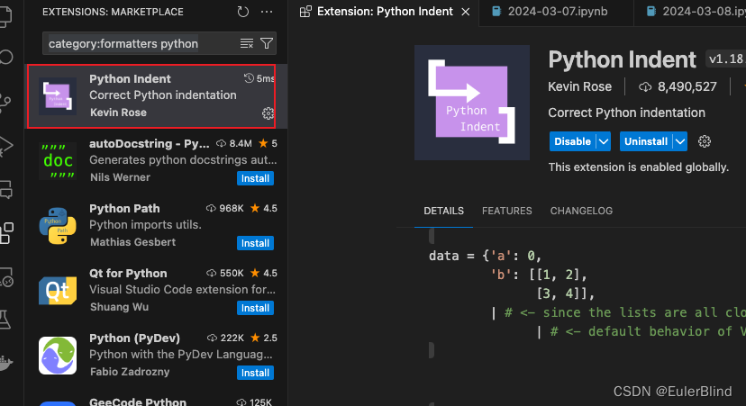This screenshot has width=746, height=406.
Task: Open the manage gear on the extension details page
Action: pos(705,141)
